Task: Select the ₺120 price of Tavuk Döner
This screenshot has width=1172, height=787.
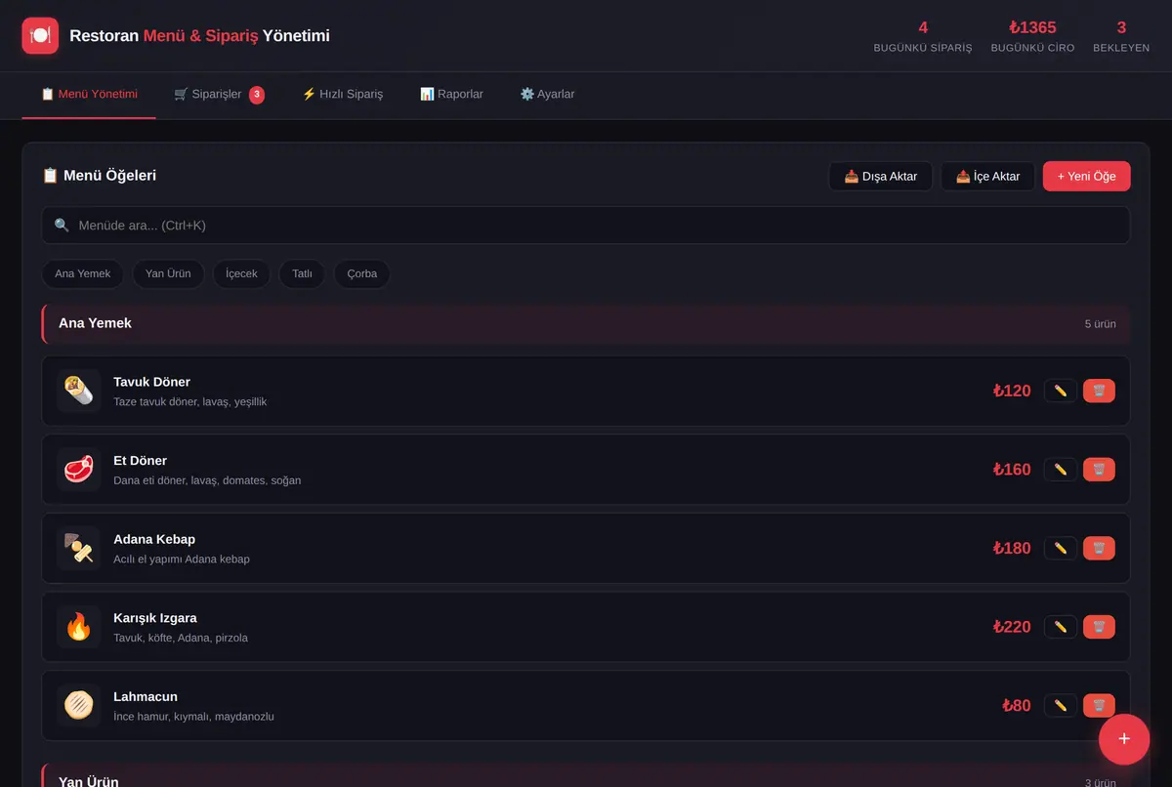Action: (x=1012, y=391)
